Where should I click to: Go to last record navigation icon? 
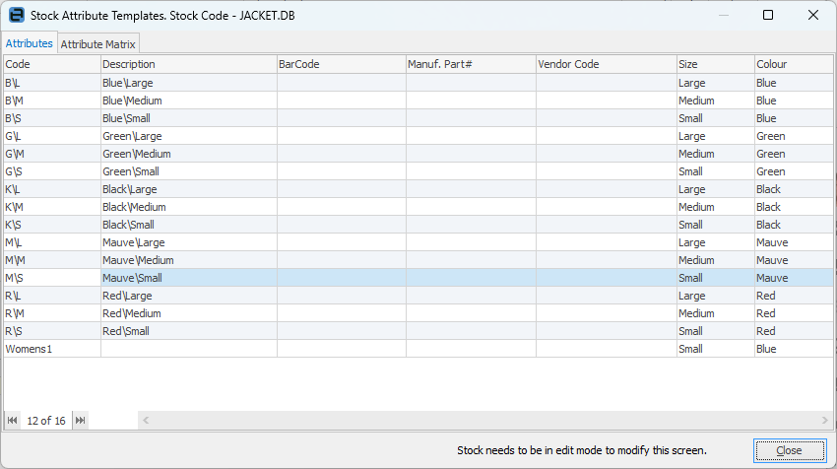pos(80,421)
